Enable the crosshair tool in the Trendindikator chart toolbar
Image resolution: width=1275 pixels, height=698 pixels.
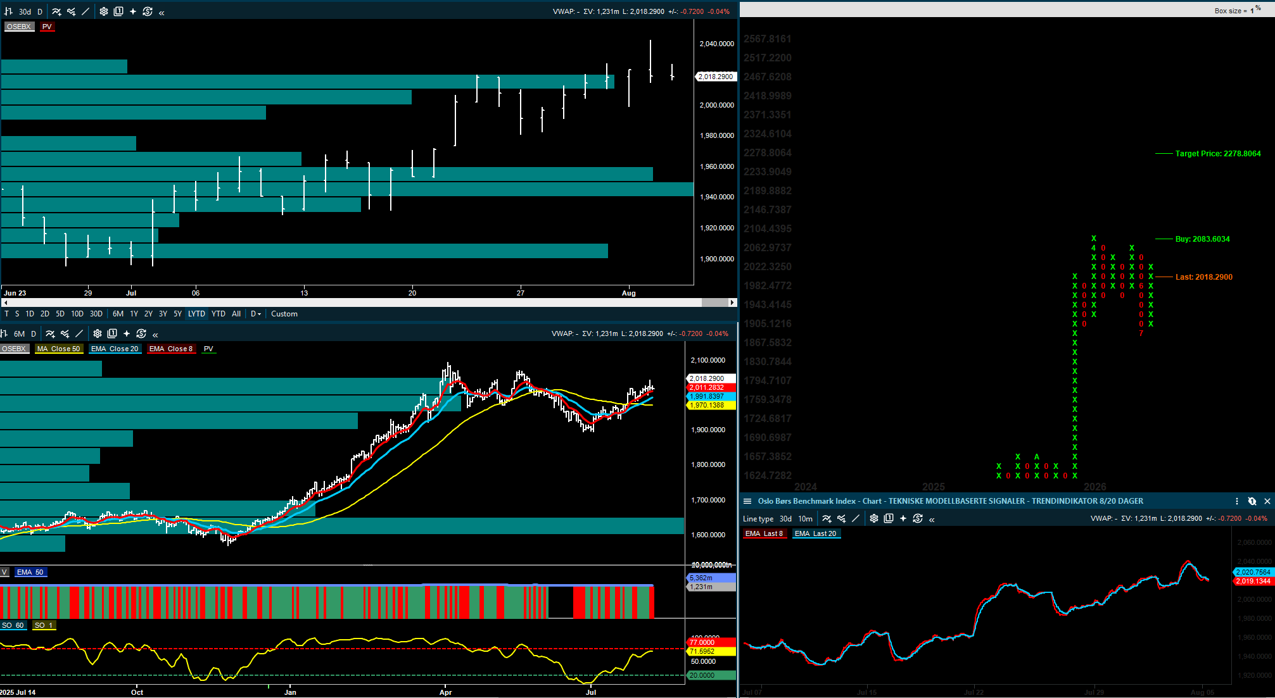click(x=903, y=518)
